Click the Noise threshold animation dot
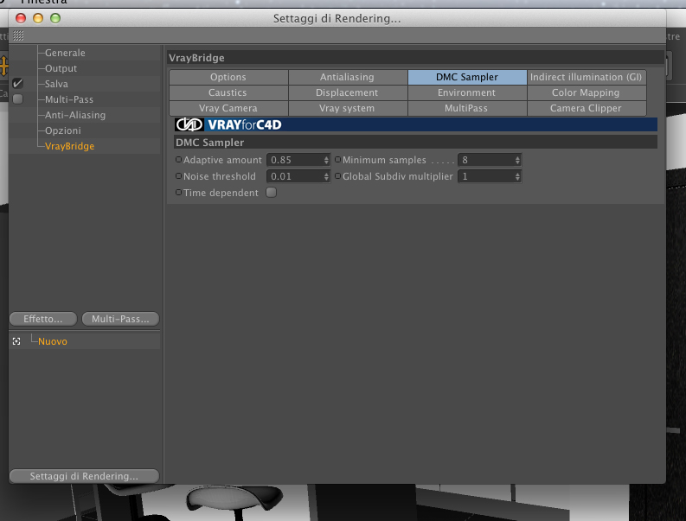This screenshot has height=521, width=686. (178, 176)
